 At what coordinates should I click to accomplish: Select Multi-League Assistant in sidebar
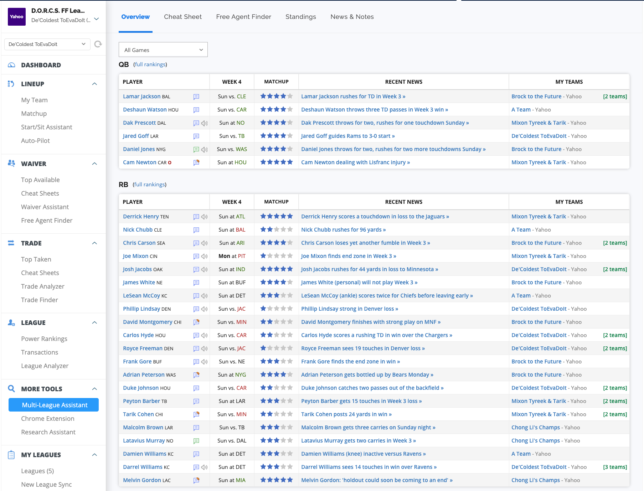click(53, 405)
